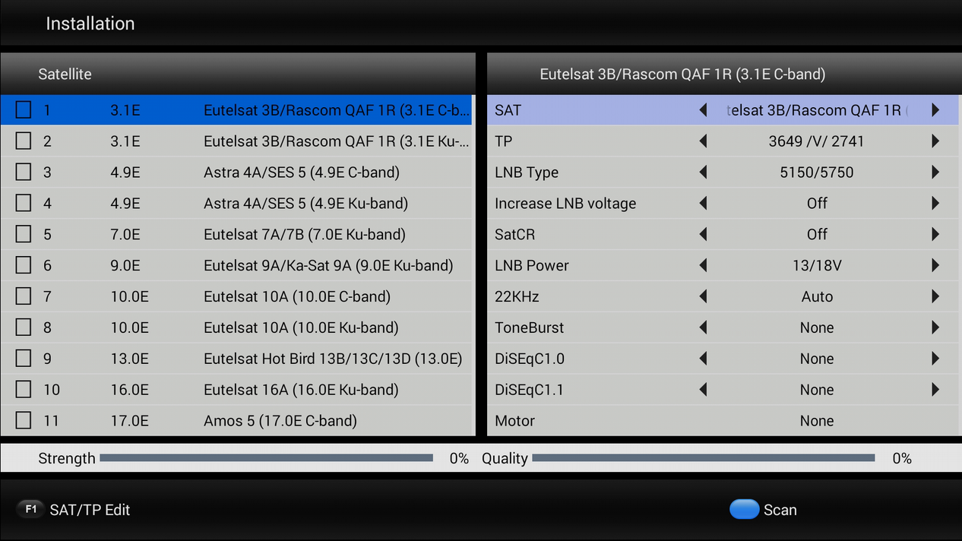The width and height of the screenshot is (962, 541).
Task: Click left arrow of DiSEqC1.0
Action: (703, 359)
